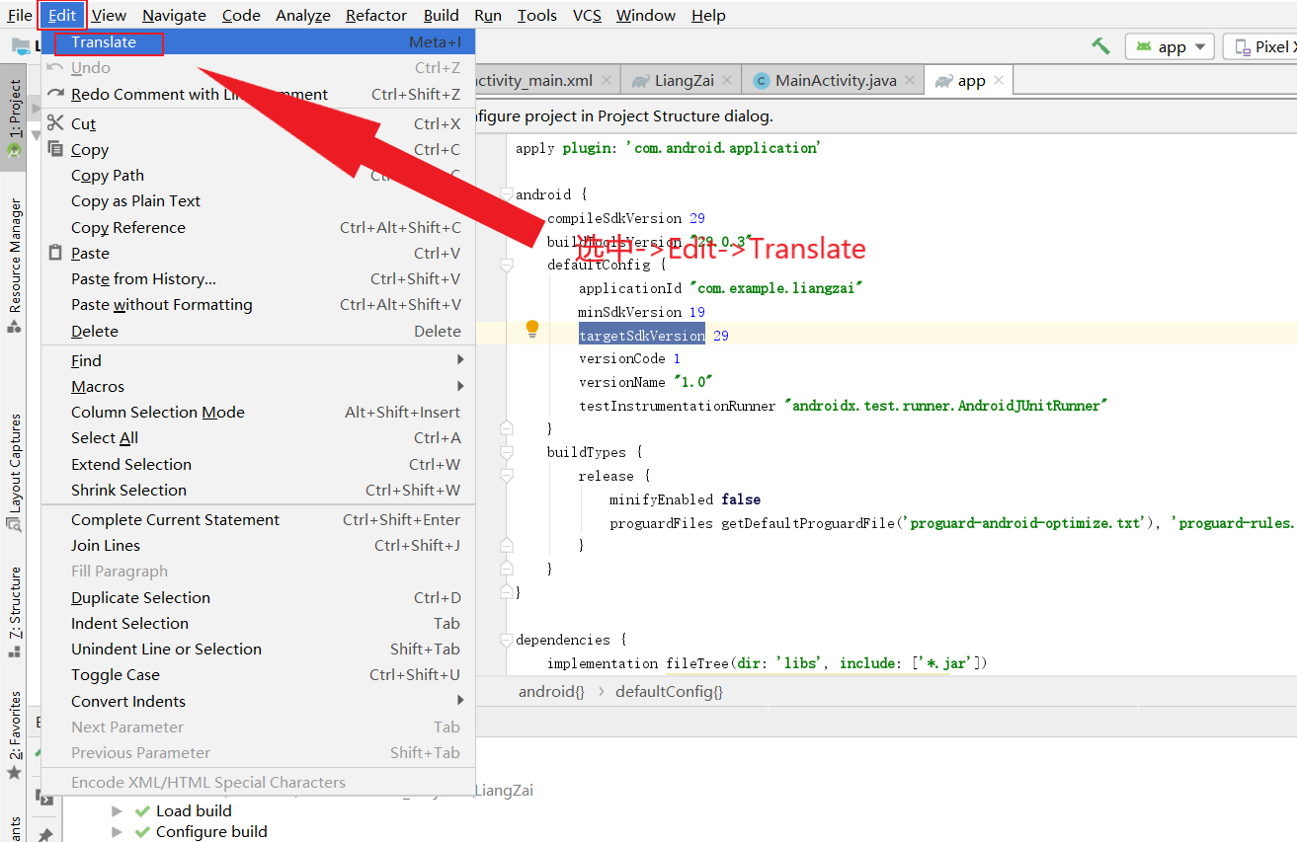Collapse the android block fold marker
Screen dimensions: 1297x842
point(507,193)
